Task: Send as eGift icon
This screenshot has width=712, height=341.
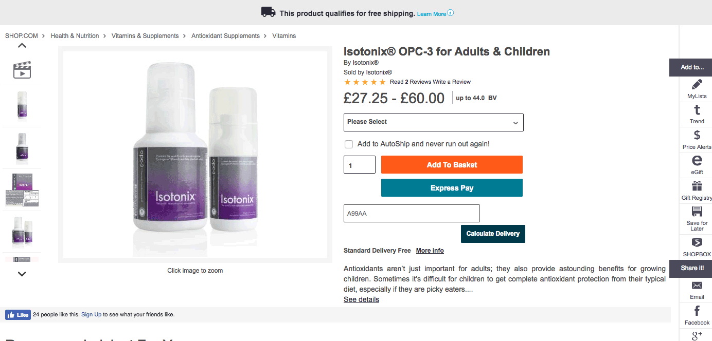Action: 697,160
